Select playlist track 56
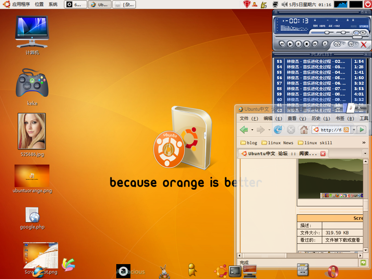Screen dimensions: 372x279 pos(320,78)
